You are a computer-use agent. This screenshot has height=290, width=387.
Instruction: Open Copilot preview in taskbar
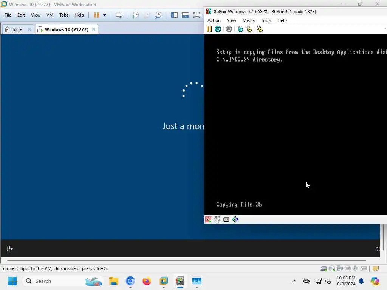[x=375, y=281]
